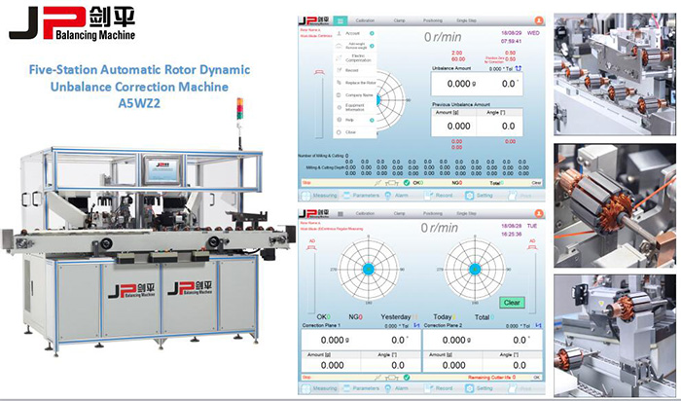Open Parameters in the bottom screen bottom bar
Viewport: 681px width, 401px height.
(361, 388)
